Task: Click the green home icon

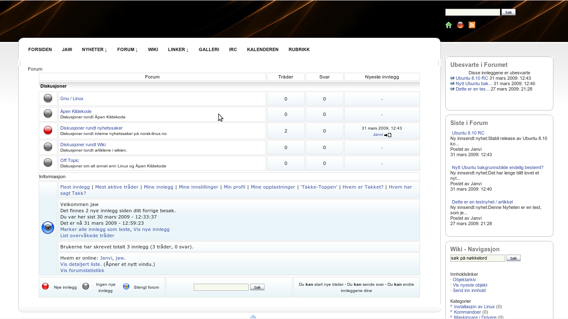Action: click(449, 25)
